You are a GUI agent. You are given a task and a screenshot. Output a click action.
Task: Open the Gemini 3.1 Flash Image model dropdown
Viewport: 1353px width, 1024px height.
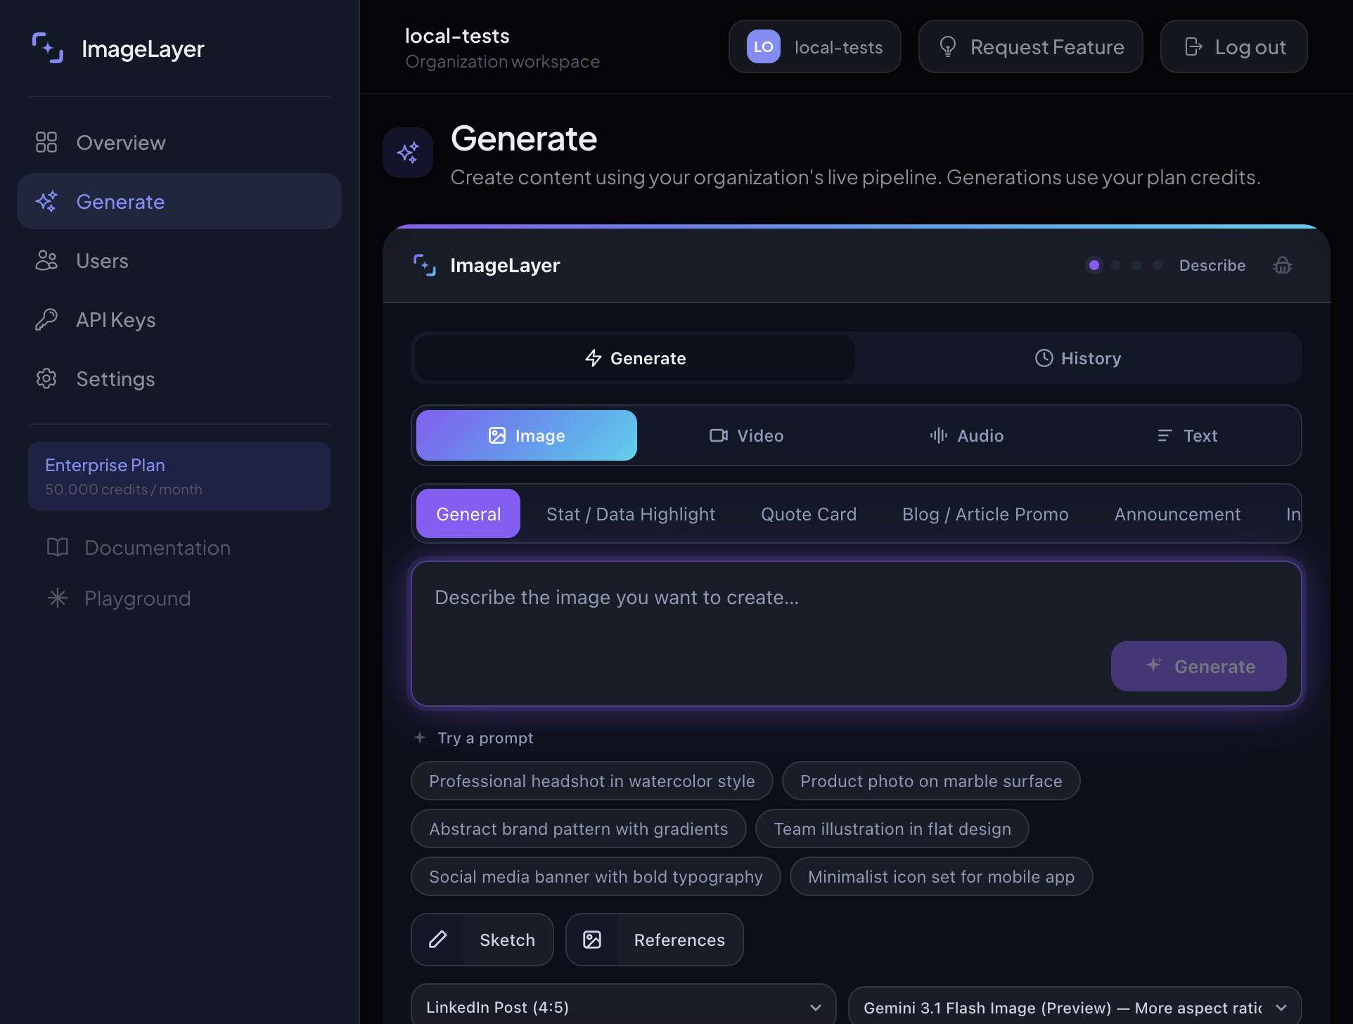pos(1075,1007)
